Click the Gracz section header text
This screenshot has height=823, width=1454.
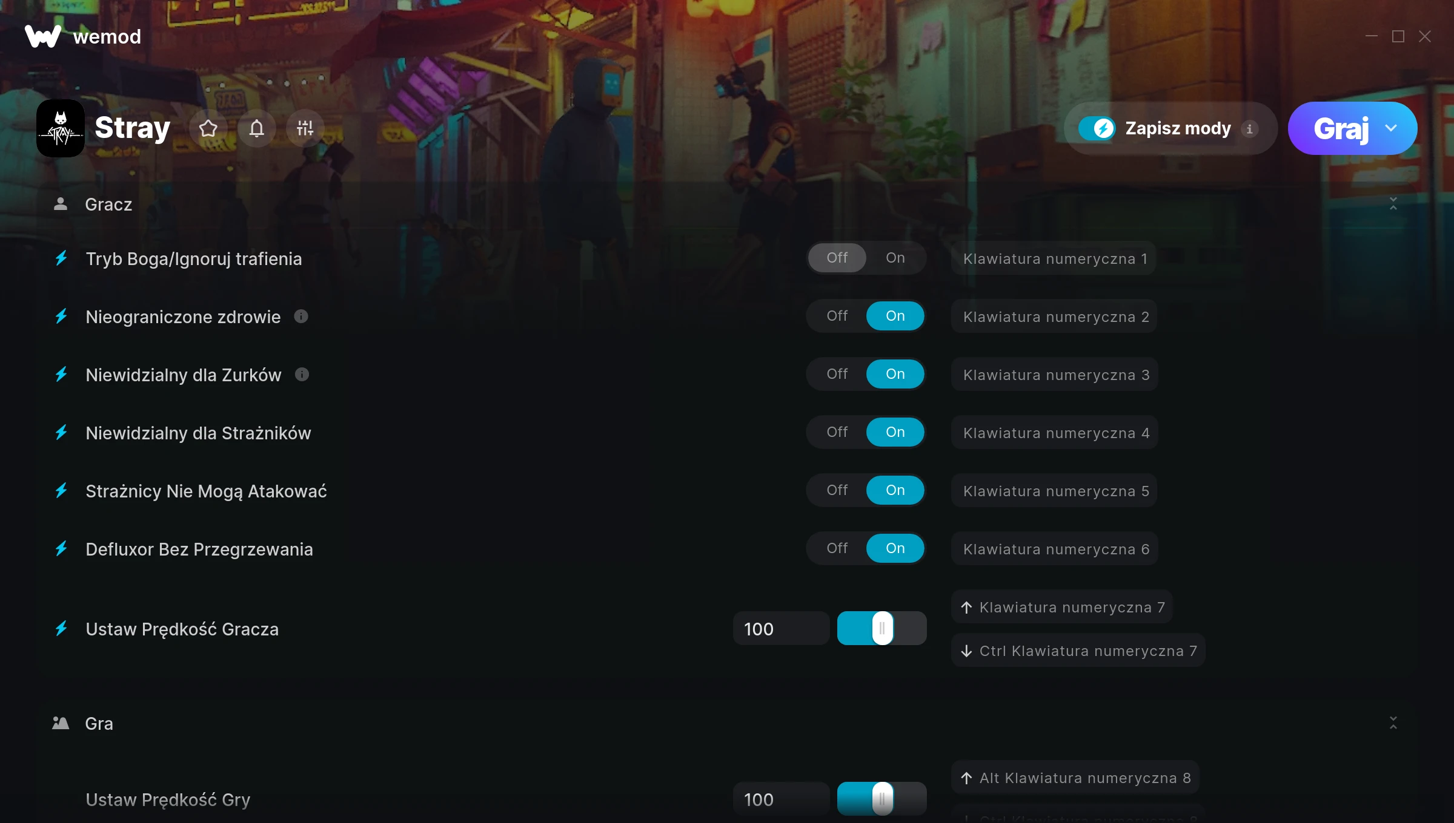click(108, 205)
